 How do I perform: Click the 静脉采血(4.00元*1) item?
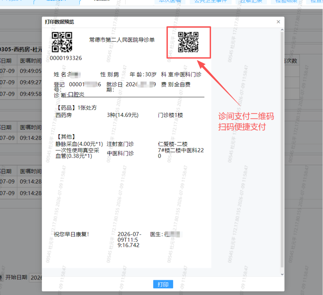point(79,144)
